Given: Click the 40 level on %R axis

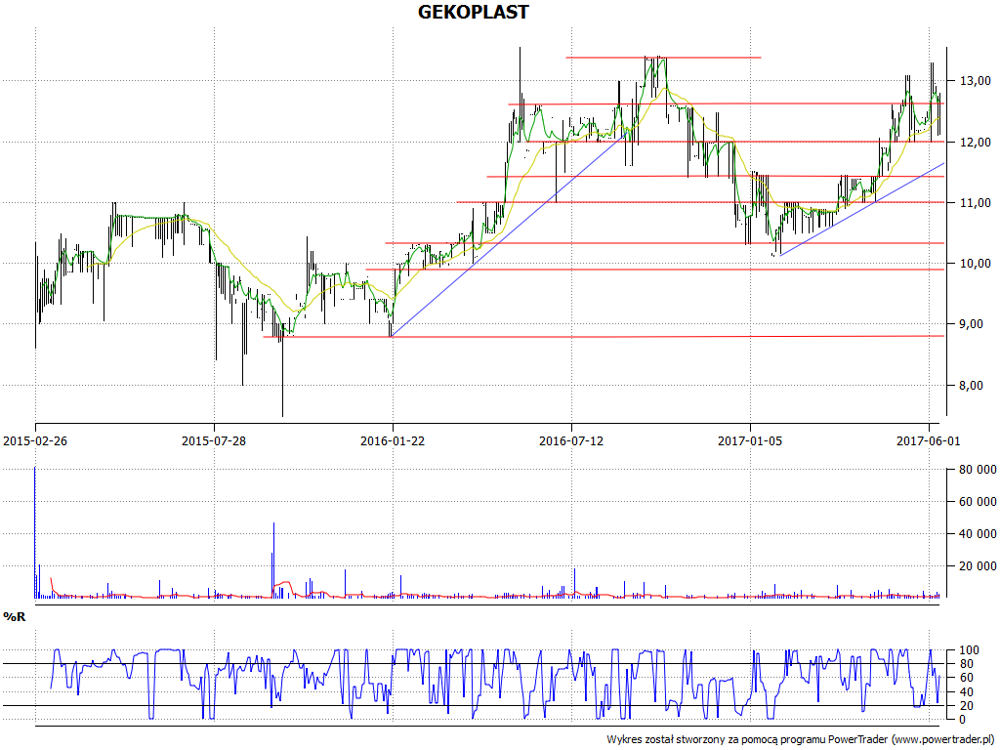Looking at the screenshot, I should pos(966,692).
